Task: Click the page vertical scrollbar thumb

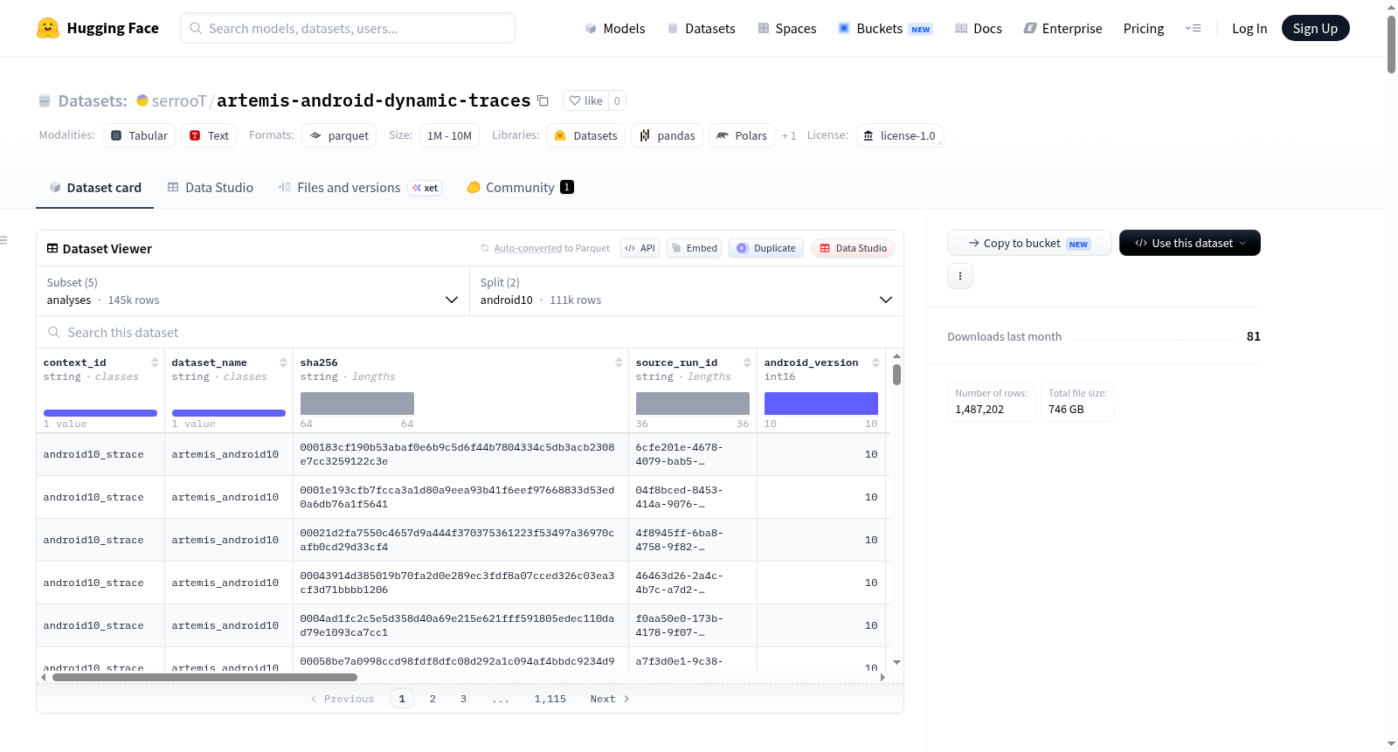Action: (1391, 44)
